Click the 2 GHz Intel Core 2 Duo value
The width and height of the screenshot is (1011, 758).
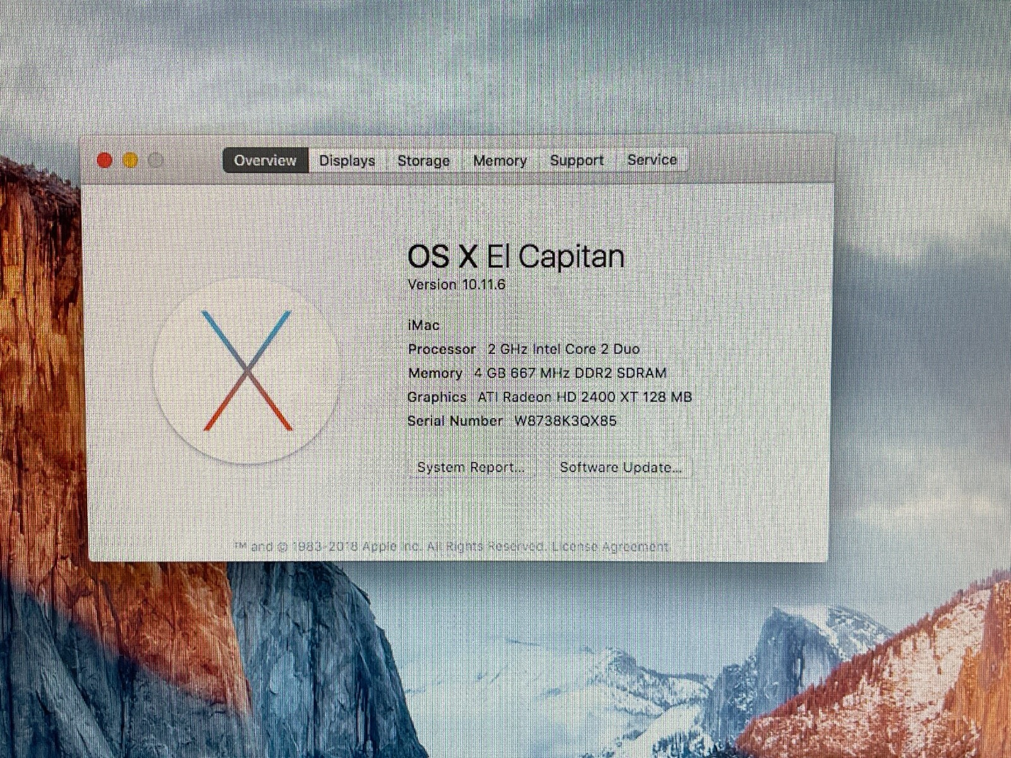564,349
